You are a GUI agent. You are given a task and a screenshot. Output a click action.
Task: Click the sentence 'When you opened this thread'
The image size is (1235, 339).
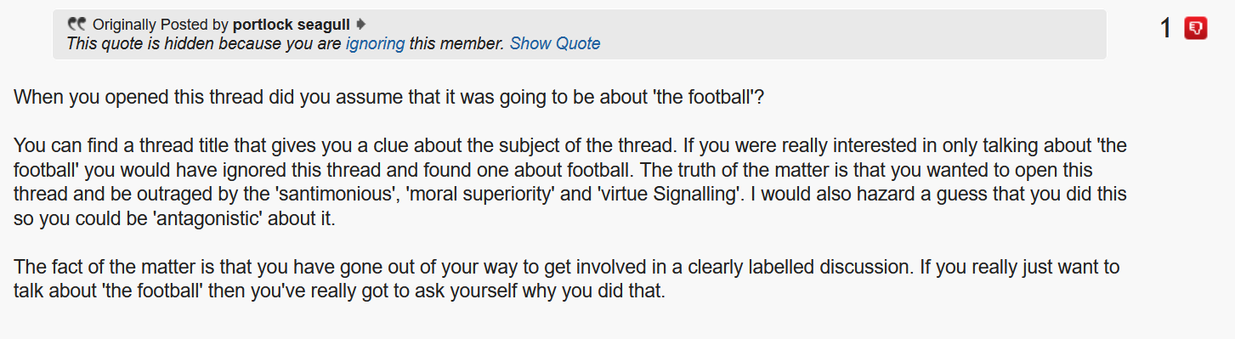point(388,96)
